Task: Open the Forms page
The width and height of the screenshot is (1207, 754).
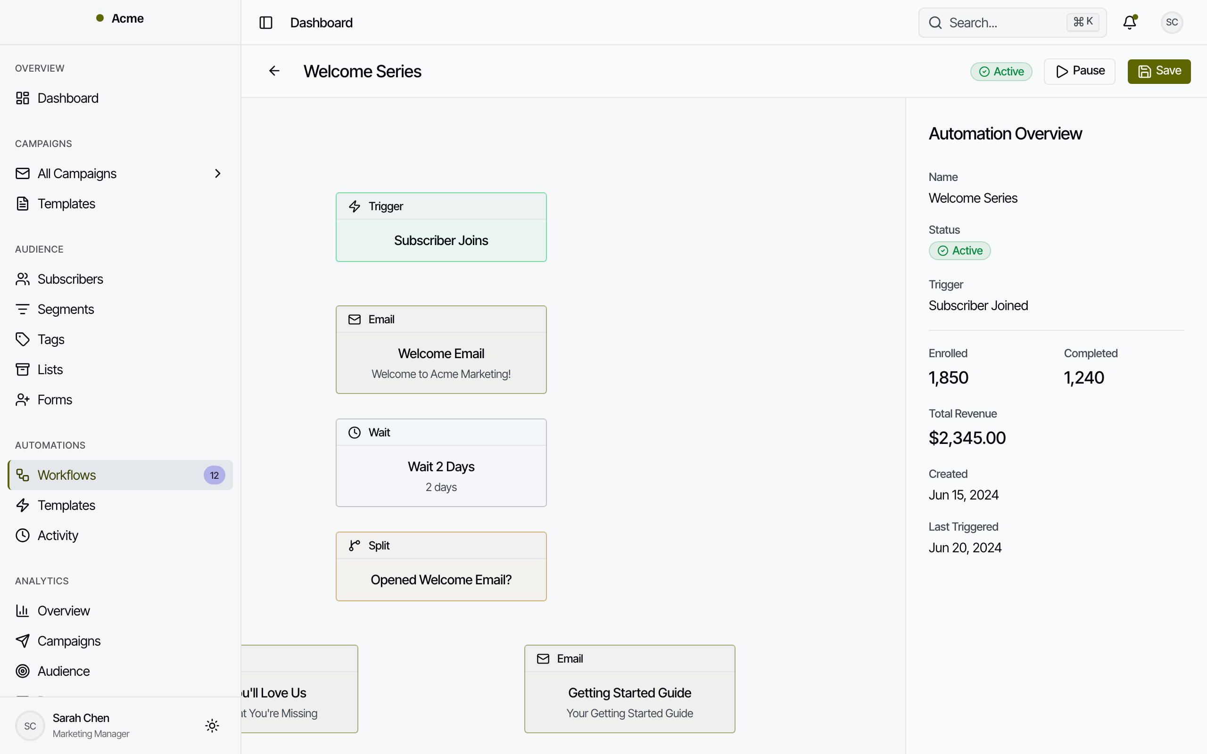Action: point(120,400)
